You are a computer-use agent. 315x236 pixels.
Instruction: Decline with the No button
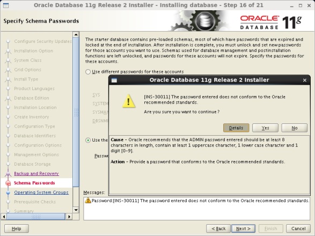coord(294,128)
